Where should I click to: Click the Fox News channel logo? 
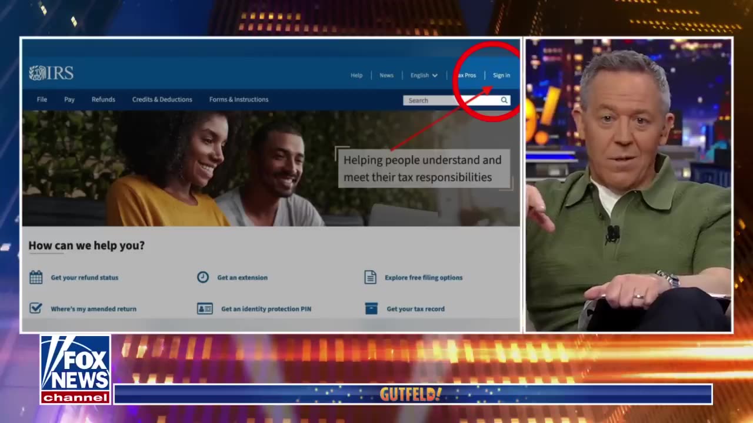pos(75,370)
